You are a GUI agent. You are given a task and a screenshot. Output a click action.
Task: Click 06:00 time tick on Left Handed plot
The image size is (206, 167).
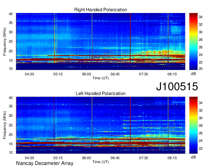pyautogui.click(x=87, y=158)
